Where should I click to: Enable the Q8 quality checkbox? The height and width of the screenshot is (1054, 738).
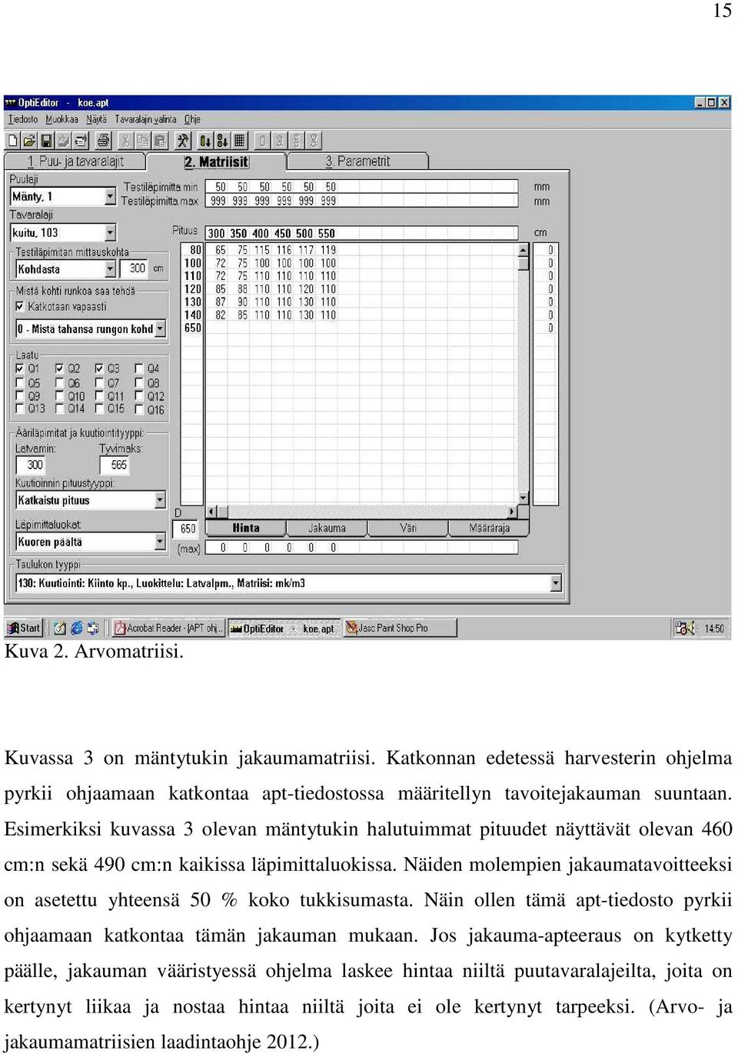pos(139,382)
